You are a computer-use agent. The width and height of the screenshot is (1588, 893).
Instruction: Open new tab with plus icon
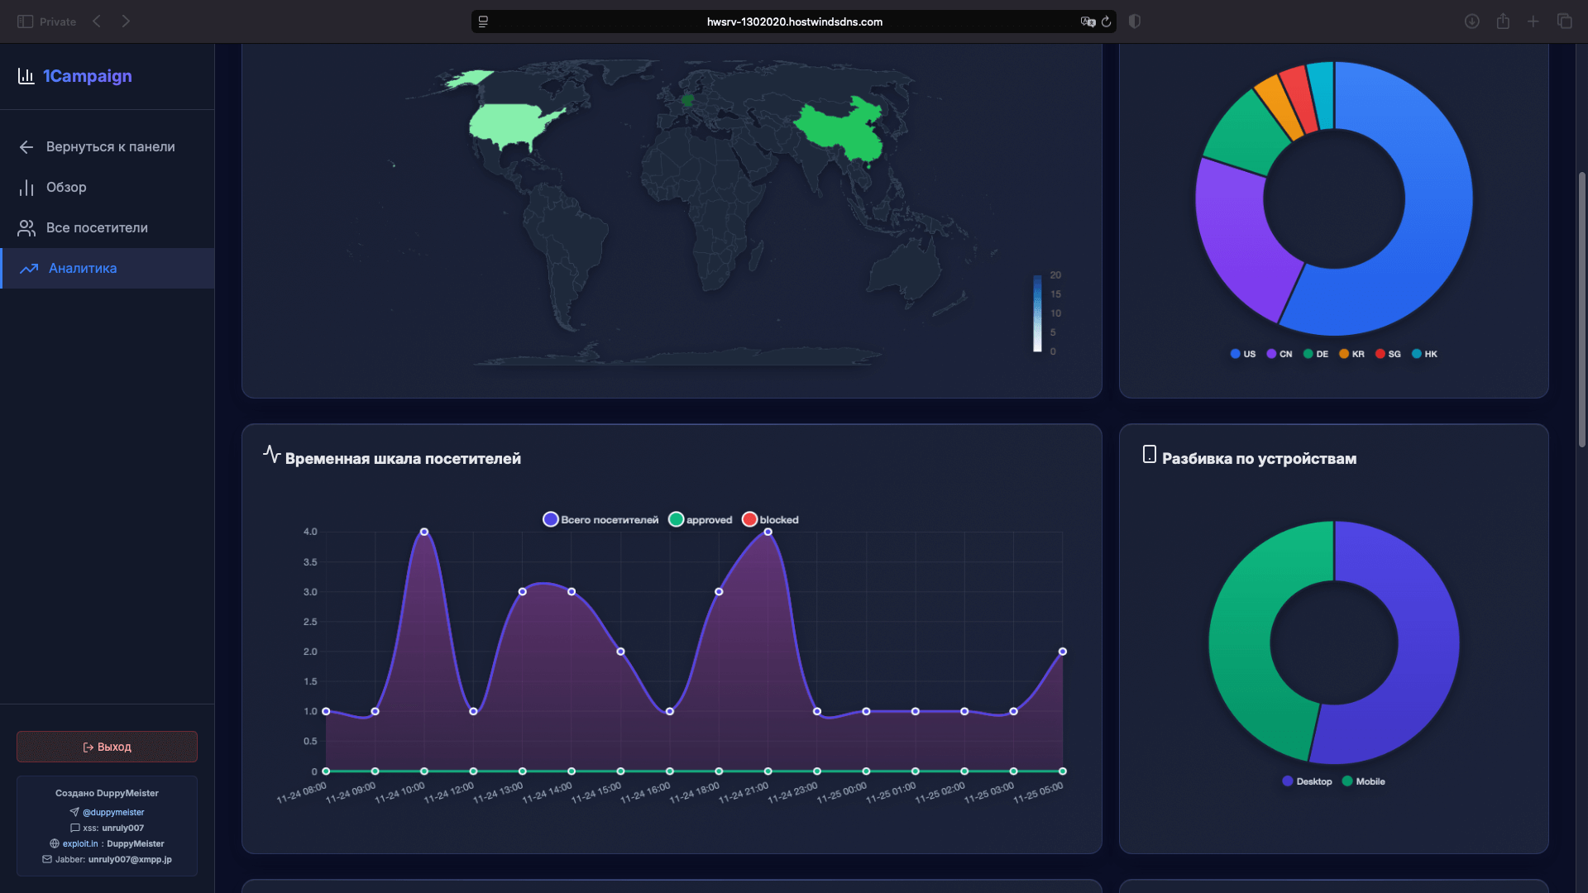(1533, 21)
